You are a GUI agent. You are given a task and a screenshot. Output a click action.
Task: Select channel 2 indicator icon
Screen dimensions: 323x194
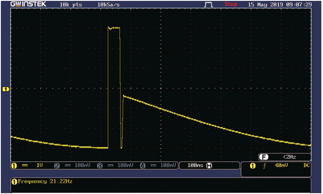pyautogui.click(x=57, y=166)
